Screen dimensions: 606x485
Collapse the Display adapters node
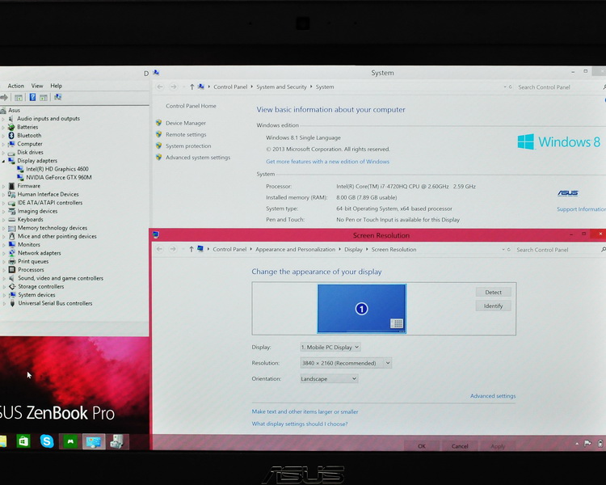point(3,161)
